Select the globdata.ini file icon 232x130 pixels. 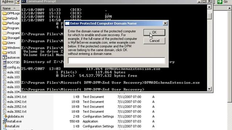5,116
